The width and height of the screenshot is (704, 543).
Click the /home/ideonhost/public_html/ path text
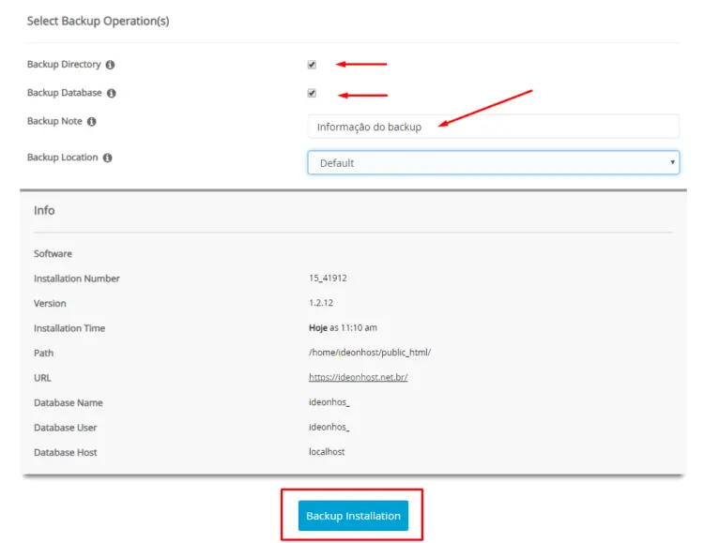369,354
